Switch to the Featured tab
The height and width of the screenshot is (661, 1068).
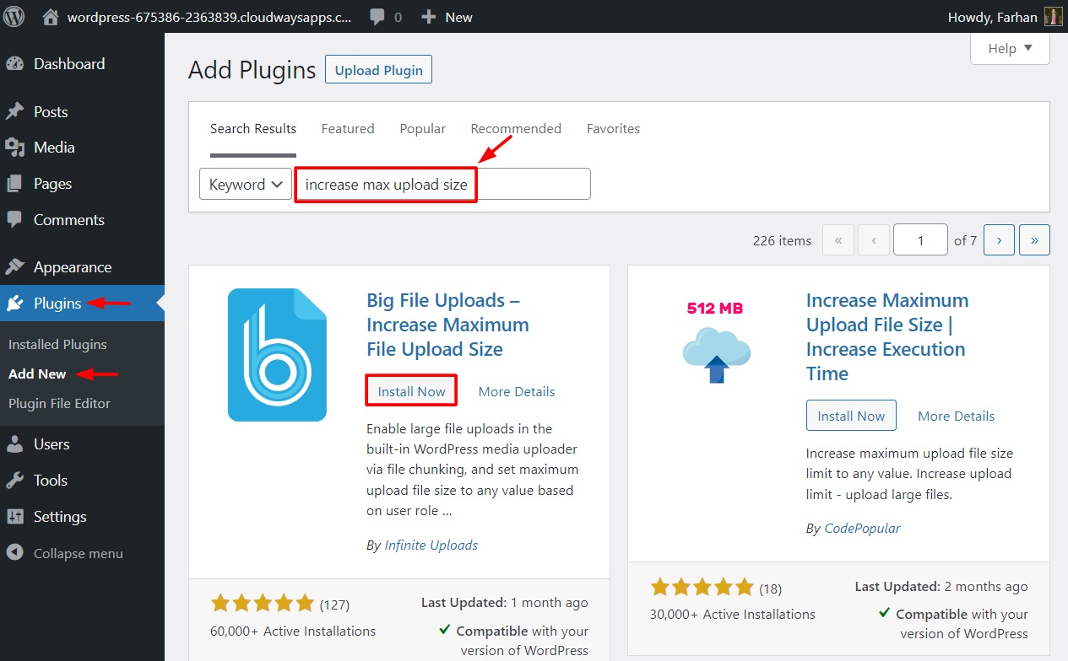pos(348,129)
